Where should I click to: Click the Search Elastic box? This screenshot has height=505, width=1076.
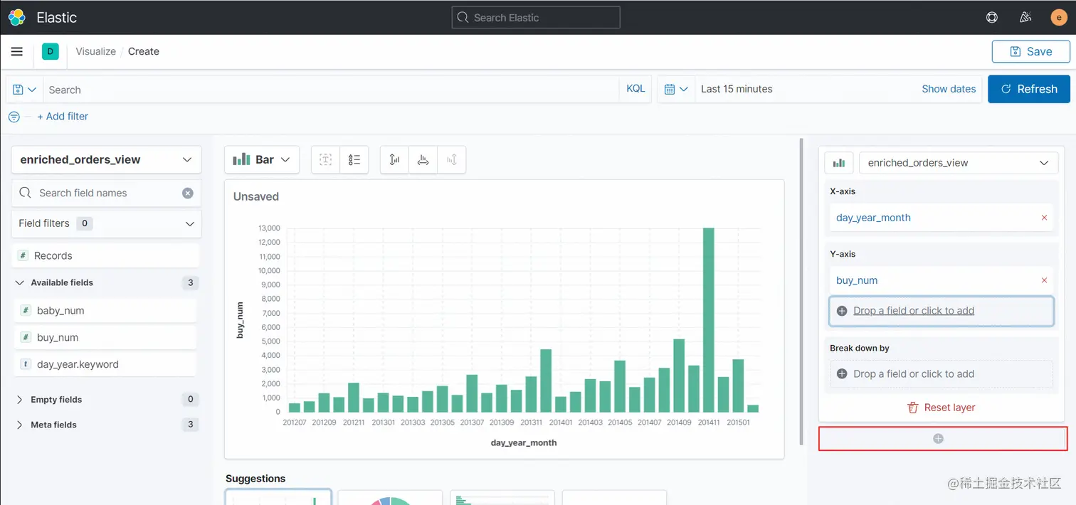(536, 17)
